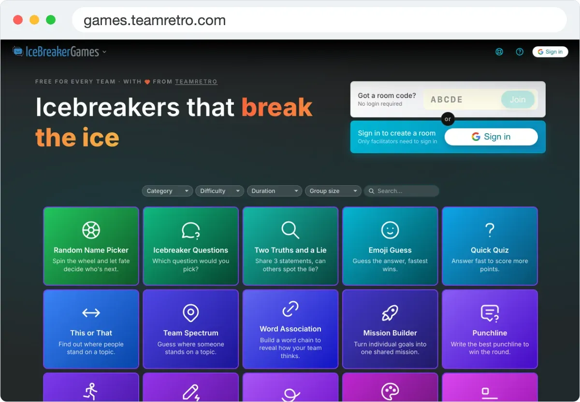This screenshot has height=402, width=580.
Task: Click the game Search field
Action: [x=402, y=191]
